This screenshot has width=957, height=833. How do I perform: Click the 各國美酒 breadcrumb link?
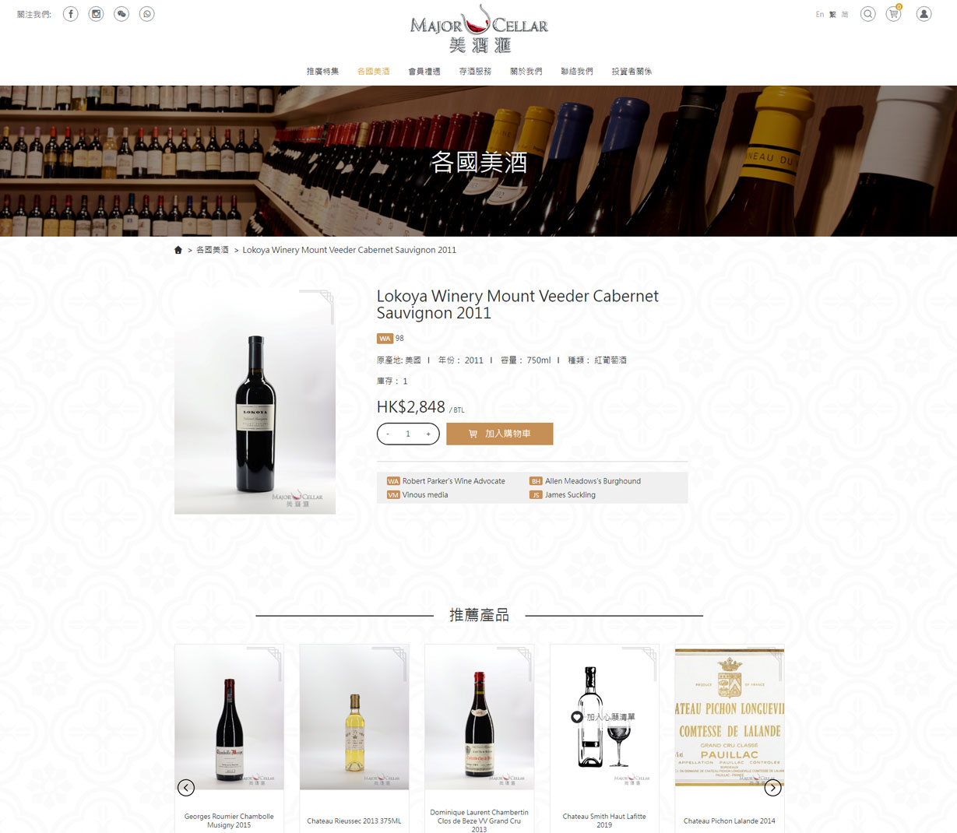pos(213,250)
